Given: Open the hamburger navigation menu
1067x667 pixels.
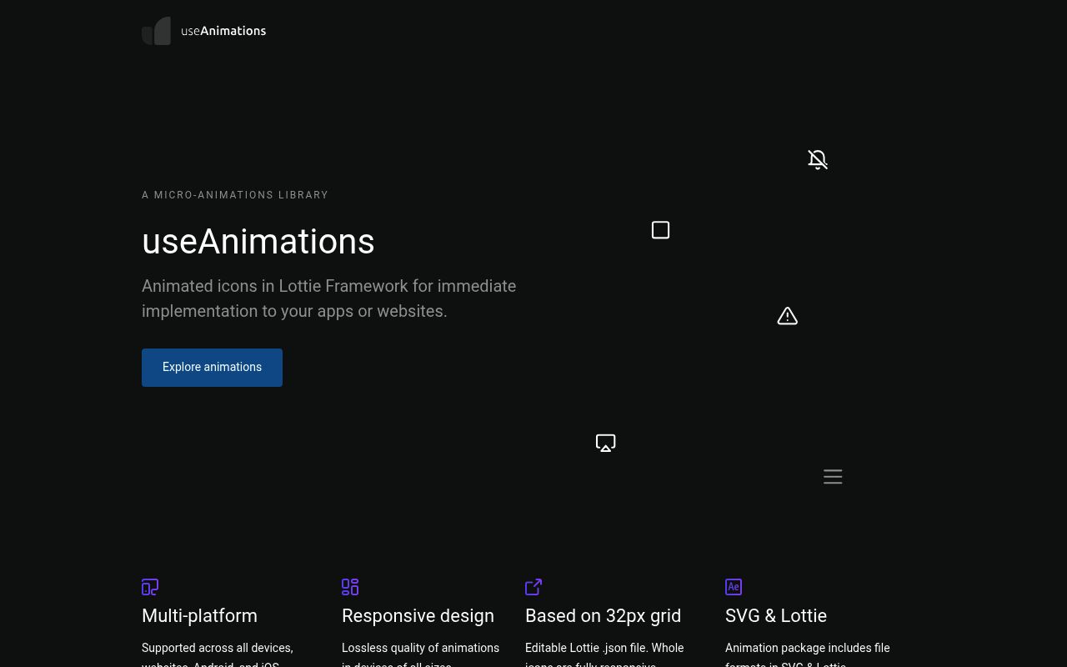Looking at the screenshot, I should (x=833, y=476).
